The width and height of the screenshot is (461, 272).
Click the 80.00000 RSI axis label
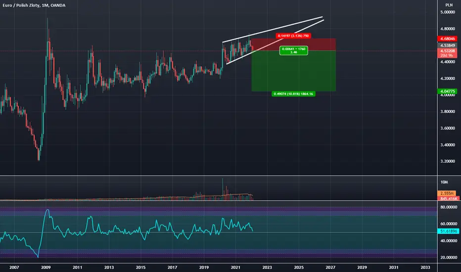[x=448, y=207]
